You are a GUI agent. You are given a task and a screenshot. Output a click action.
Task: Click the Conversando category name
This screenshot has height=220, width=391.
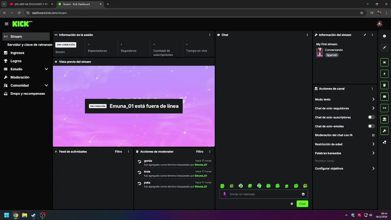(334, 50)
